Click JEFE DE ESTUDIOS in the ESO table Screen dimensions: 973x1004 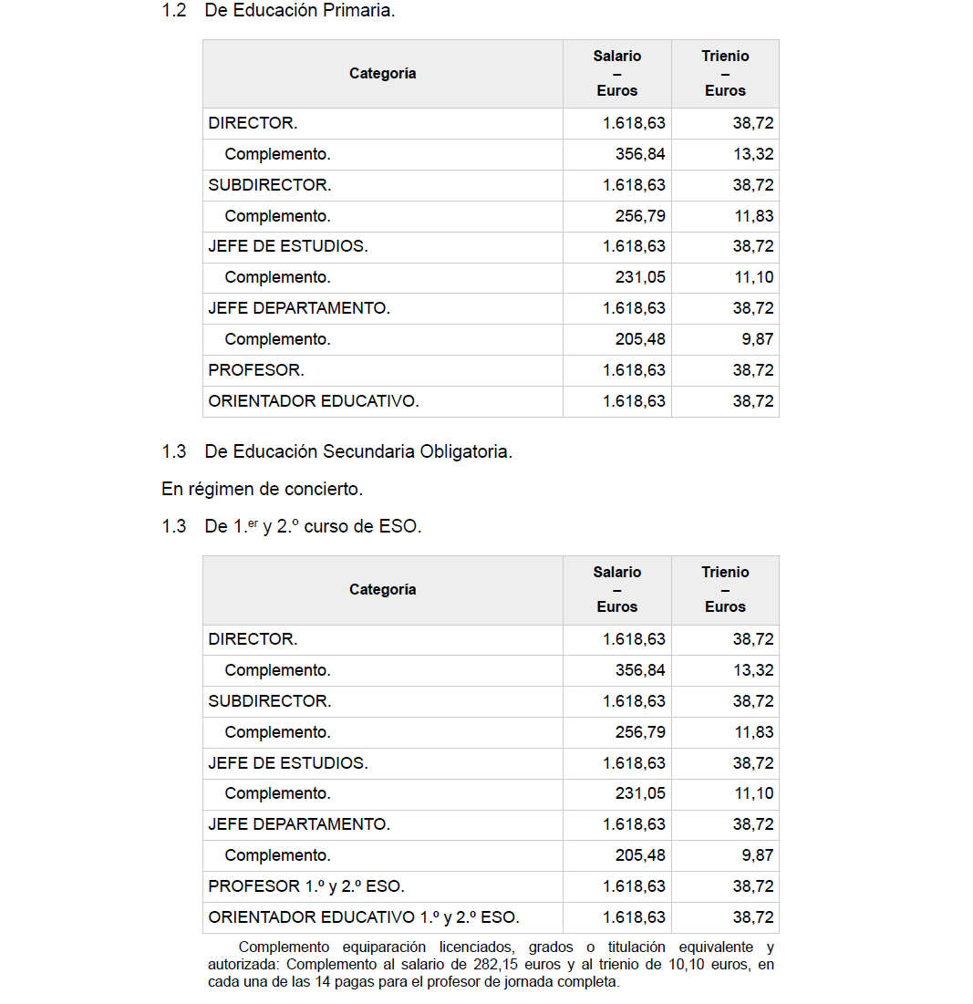[288, 763]
